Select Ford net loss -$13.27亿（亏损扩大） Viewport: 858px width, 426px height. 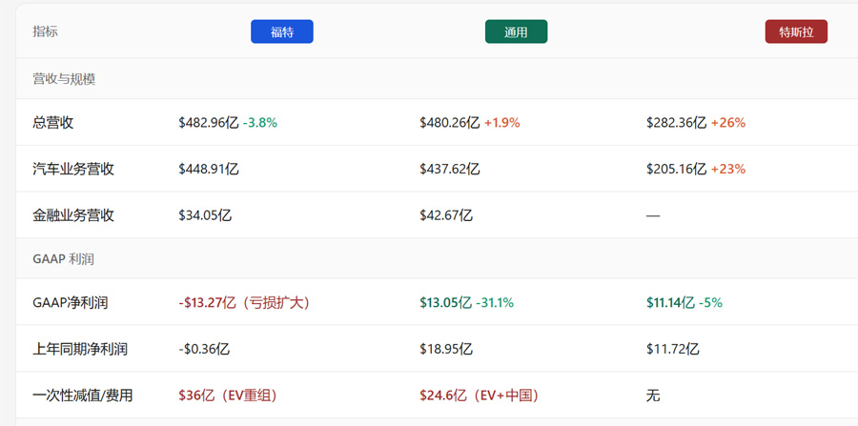click(x=244, y=302)
